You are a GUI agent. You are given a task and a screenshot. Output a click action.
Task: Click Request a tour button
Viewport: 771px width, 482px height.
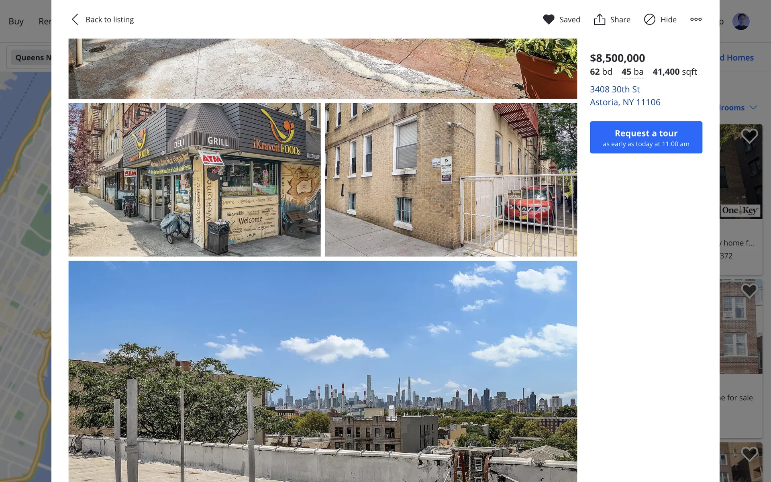click(x=646, y=137)
